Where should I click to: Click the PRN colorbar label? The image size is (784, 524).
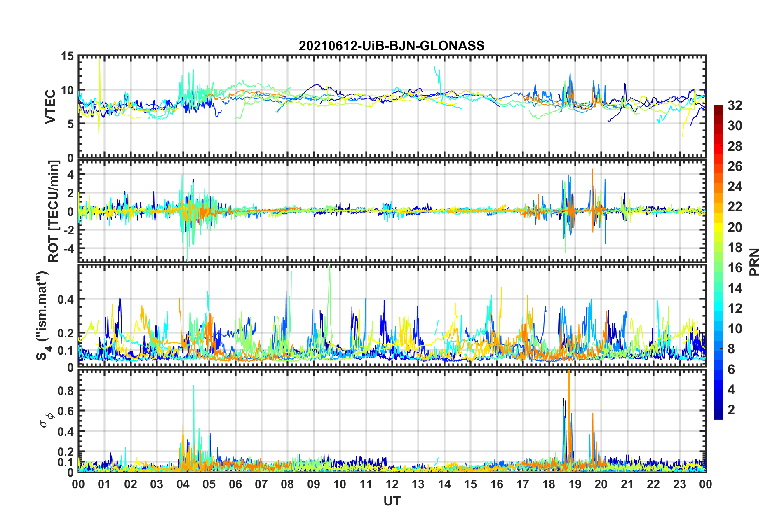(755, 262)
